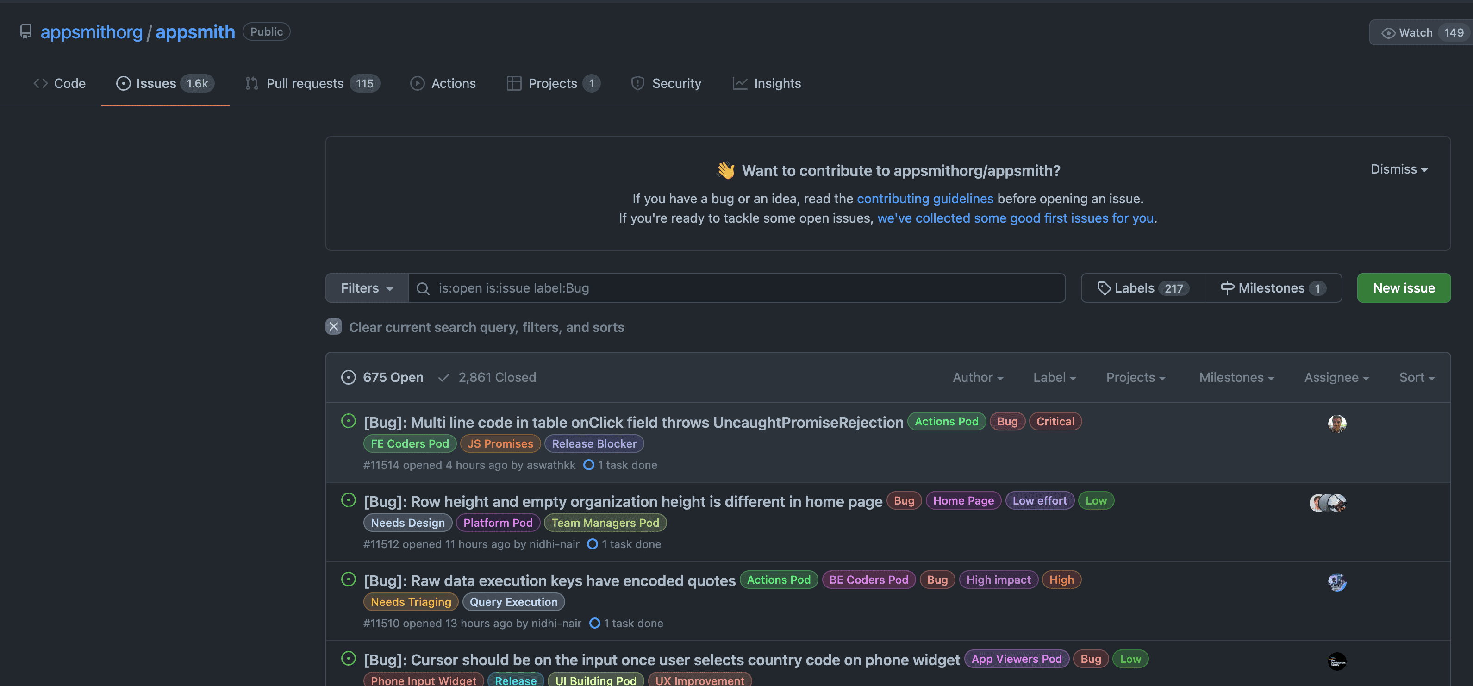Open the contributing guidelines link
1473x686 pixels.
(924, 199)
